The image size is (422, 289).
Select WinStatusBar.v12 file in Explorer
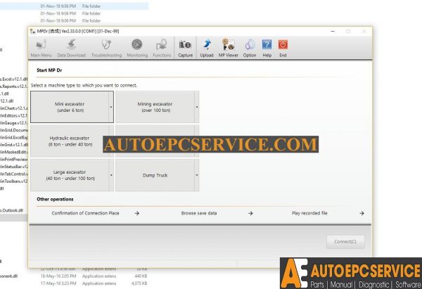coord(13,167)
